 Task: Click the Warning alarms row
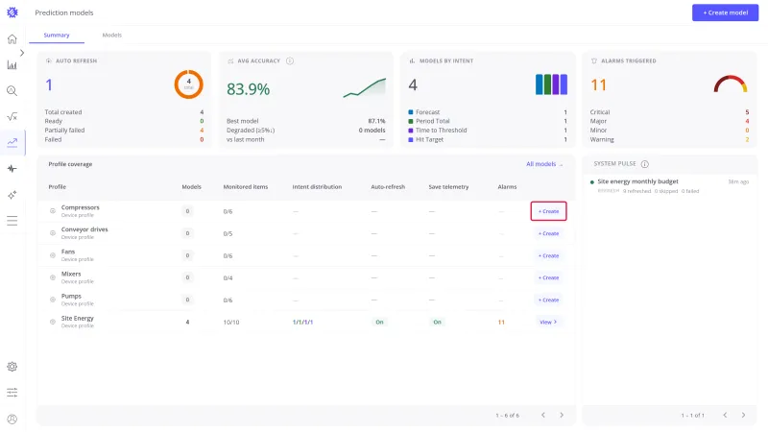(669, 139)
